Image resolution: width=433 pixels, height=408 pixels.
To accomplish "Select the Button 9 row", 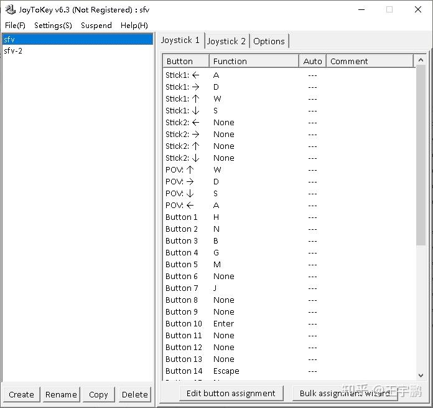I will pos(289,312).
